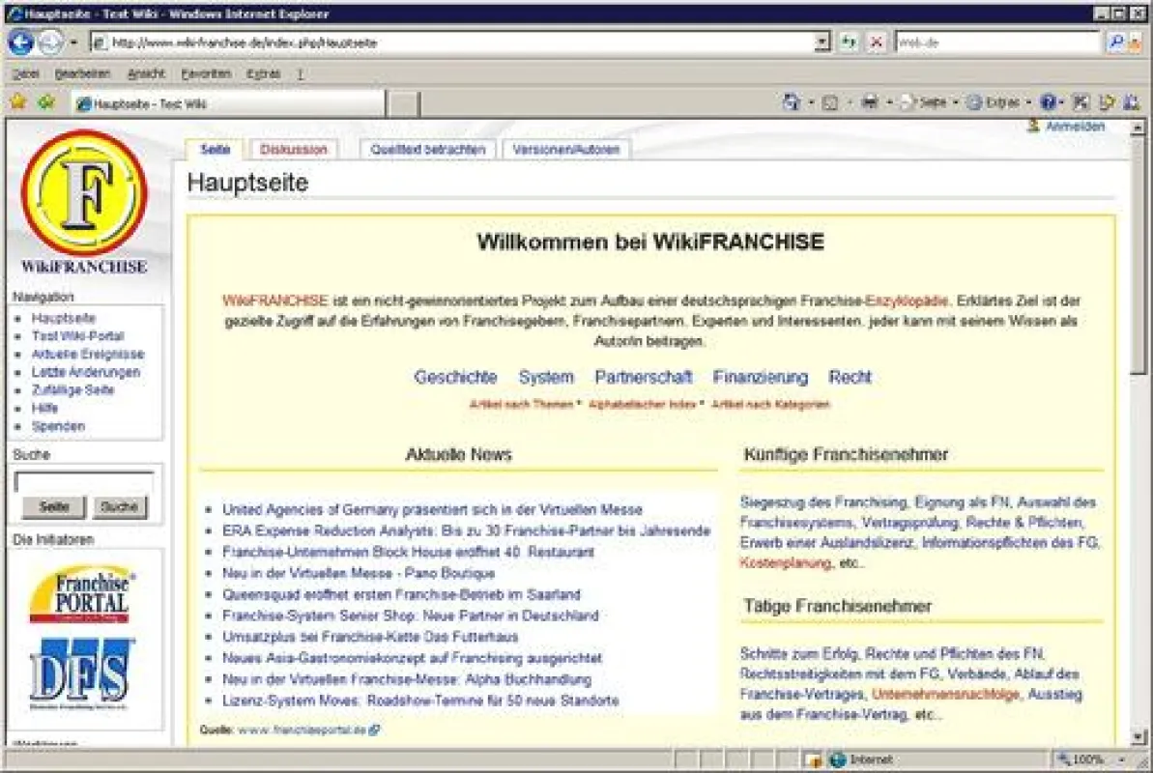Click the yellow Favorites star icon

click(18, 102)
